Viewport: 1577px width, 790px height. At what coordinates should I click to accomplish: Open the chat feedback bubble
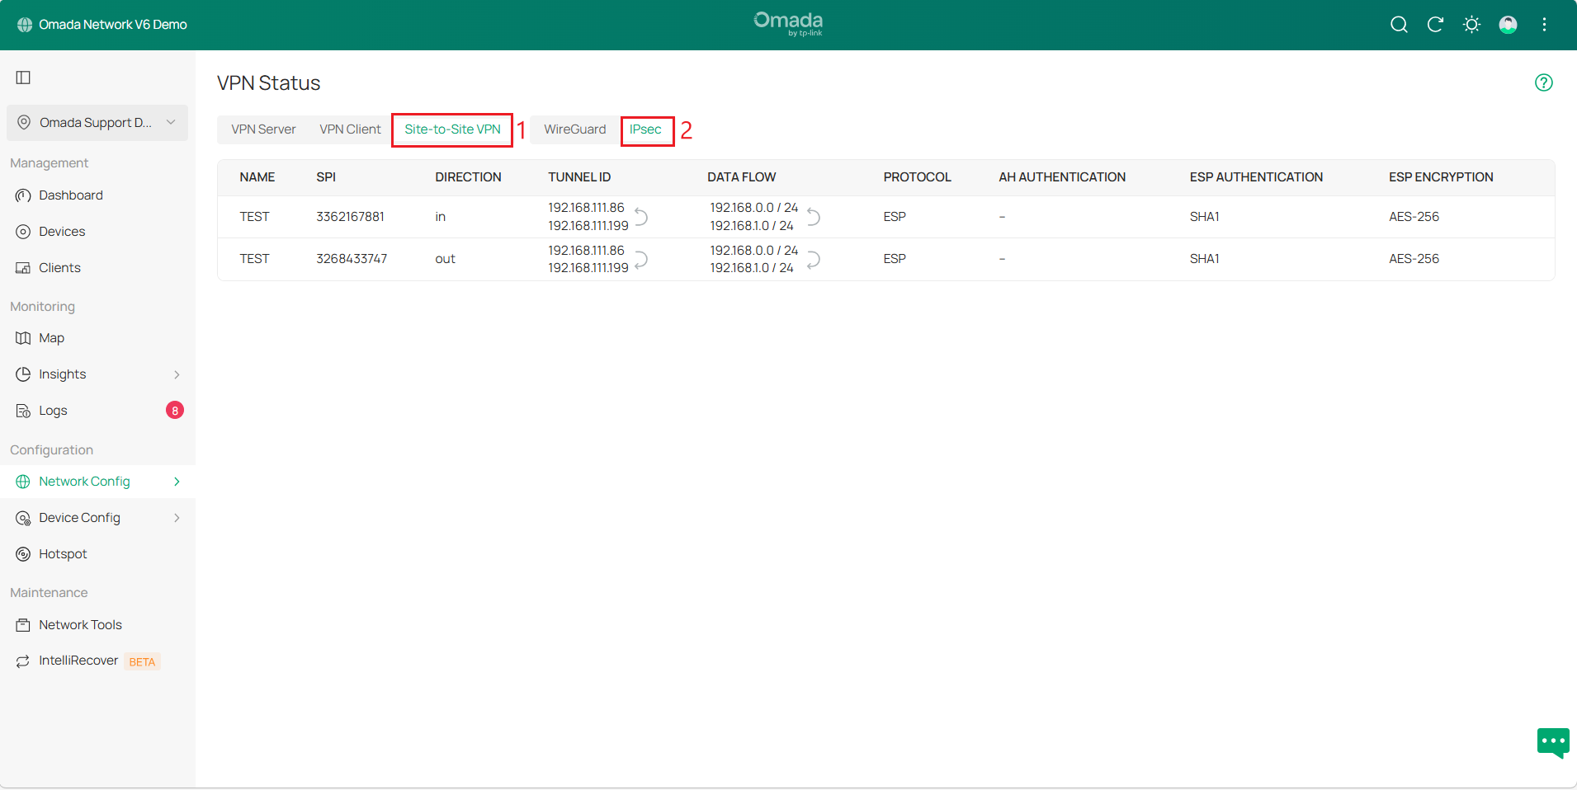[1552, 742]
